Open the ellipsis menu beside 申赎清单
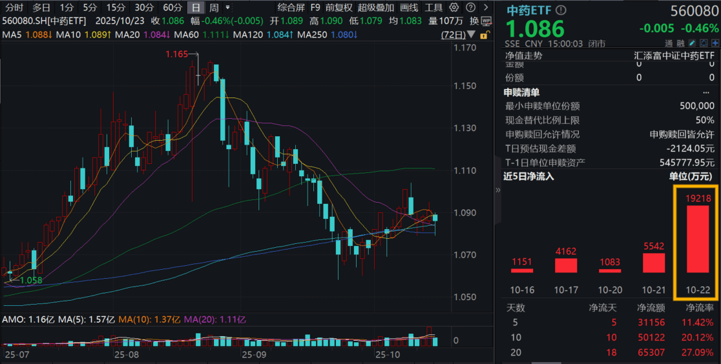The height and width of the screenshot is (364, 721). [x=706, y=93]
